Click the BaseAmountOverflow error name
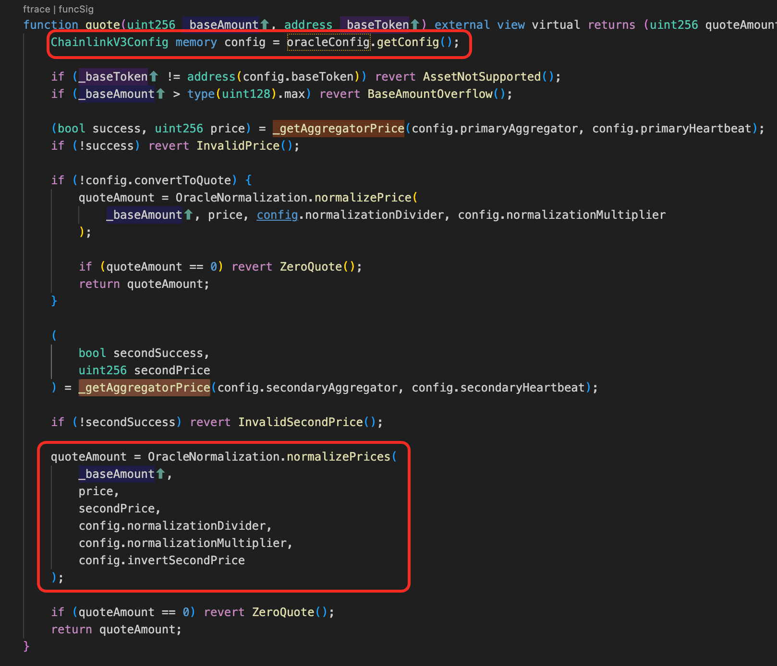The image size is (777, 666). [x=430, y=94]
